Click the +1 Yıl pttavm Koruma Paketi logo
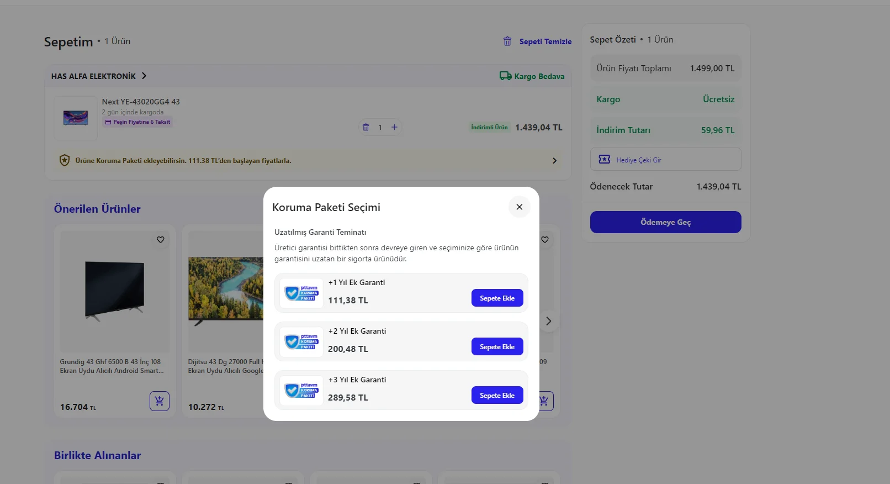Image resolution: width=890 pixels, height=484 pixels. tap(301, 293)
